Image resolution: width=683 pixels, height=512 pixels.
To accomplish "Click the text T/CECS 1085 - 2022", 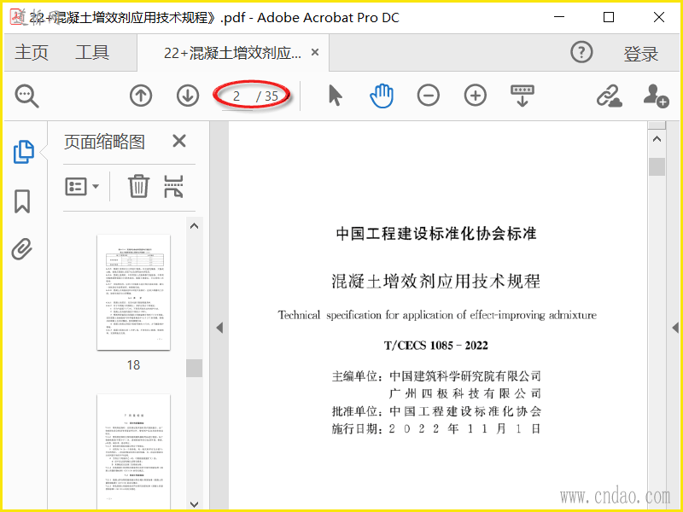I will click(x=435, y=346).
